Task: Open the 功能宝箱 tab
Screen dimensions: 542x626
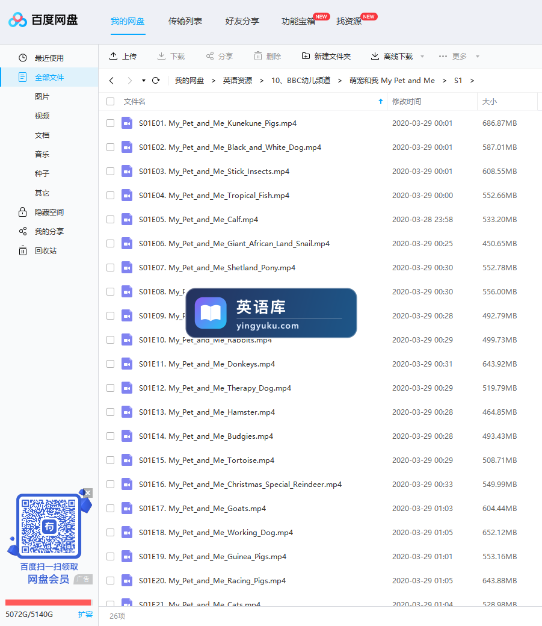Action: [x=298, y=21]
